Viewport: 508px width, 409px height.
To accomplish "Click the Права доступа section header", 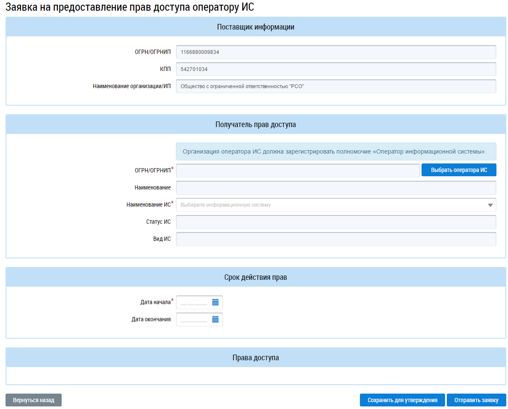I will point(255,358).
